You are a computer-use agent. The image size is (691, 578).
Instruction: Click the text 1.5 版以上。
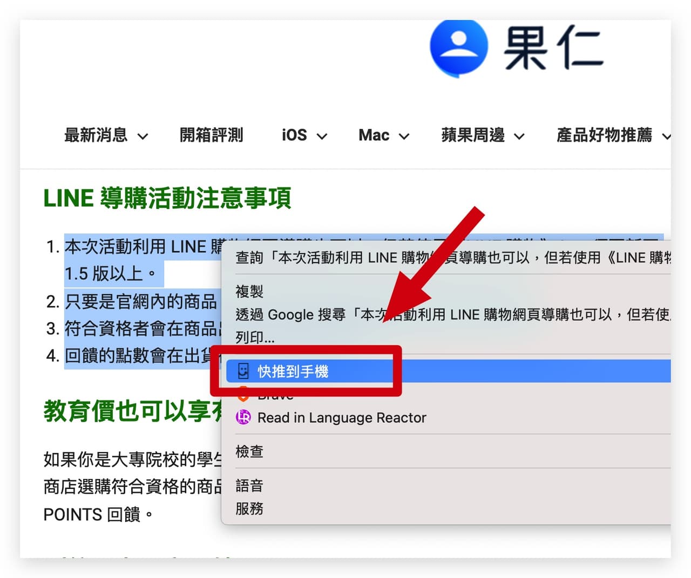click(x=111, y=273)
